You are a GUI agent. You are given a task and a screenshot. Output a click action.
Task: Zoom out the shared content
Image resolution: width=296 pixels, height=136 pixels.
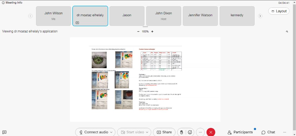click(138, 31)
